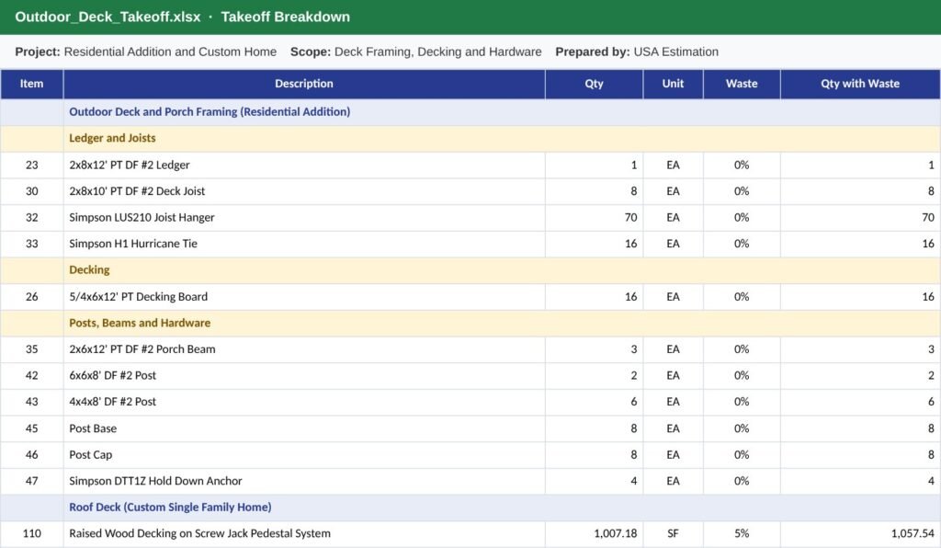
Task: Click the Scope text Deck Framing, Decking and Hardware
Action: pyautogui.click(x=437, y=52)
